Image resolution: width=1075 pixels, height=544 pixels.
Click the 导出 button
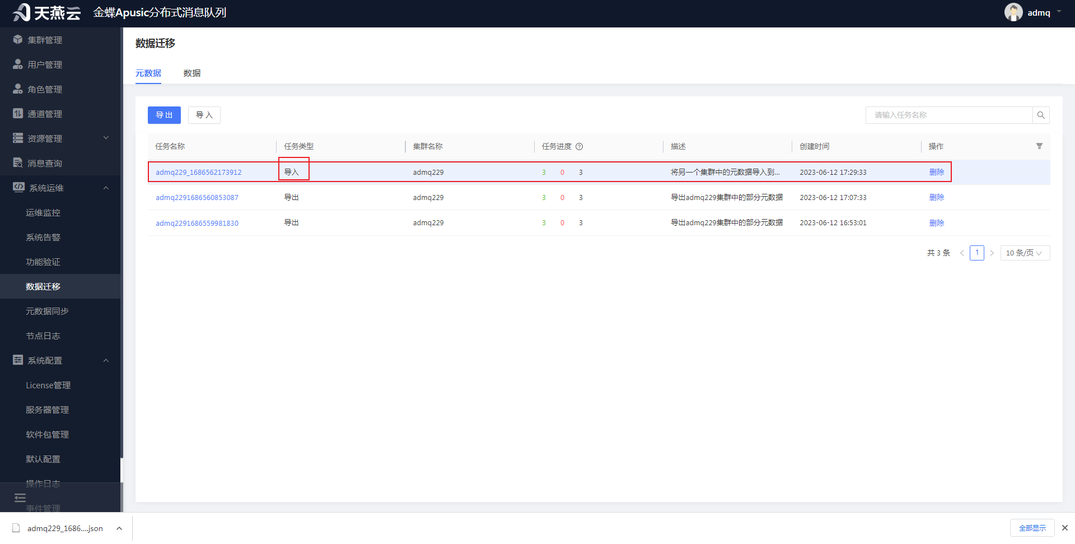click(164, 115)
